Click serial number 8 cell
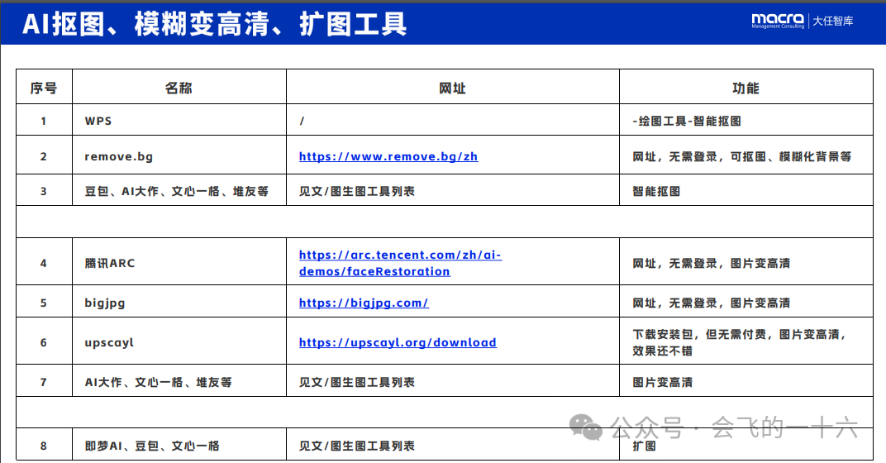The height and width of the screenshot is (463, 886). point(44,446)
